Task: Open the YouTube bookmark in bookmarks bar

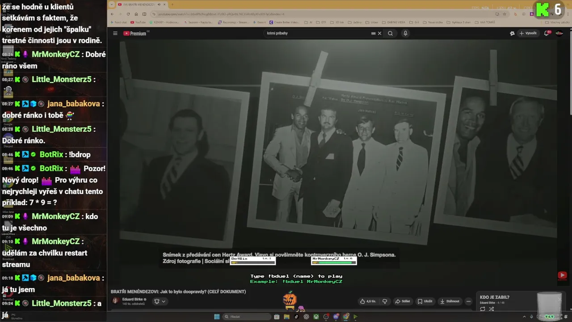Action: point(138,22)
